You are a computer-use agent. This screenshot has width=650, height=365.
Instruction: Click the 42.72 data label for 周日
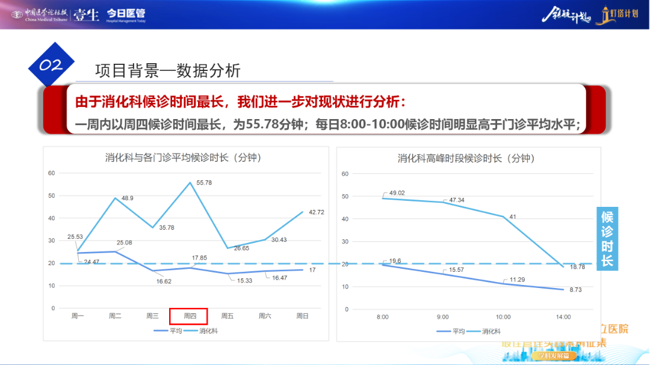(x=316, y=212)
